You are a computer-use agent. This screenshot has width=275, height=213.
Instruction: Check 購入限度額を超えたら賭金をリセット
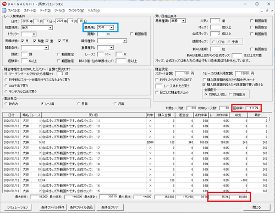click(x=204, y=80)
